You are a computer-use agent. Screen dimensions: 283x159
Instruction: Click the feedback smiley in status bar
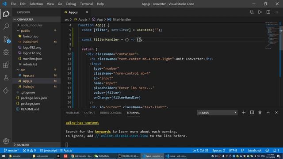coord(267,150)
